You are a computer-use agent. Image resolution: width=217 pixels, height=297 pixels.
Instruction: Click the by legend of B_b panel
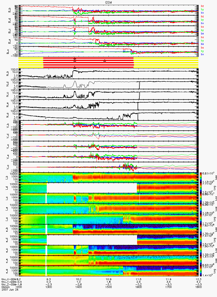click(202, 9)
